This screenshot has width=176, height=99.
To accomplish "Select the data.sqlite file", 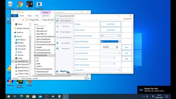I will click(40, 28).
